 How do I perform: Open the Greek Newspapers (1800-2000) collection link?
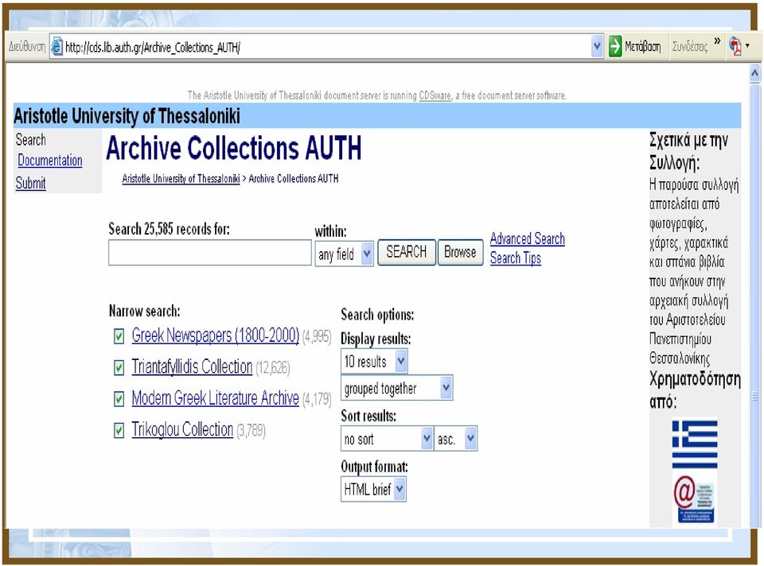click(x=216, y=335)
